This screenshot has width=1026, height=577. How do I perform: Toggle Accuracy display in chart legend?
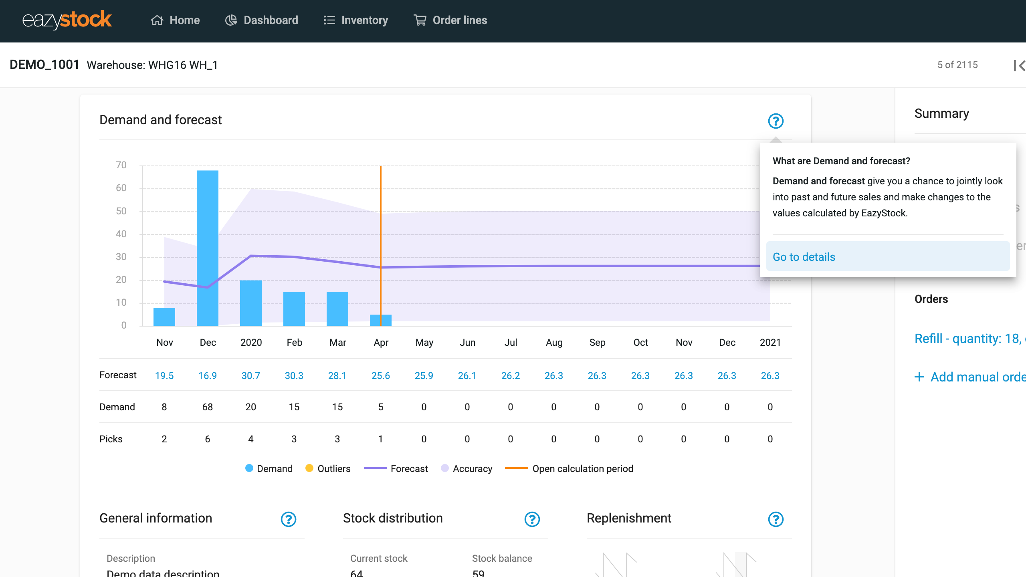click(465, 468)
